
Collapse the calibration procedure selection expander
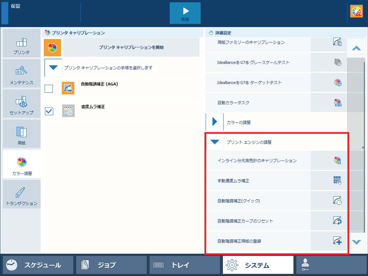pyautogui.click(x=53, y=68)
